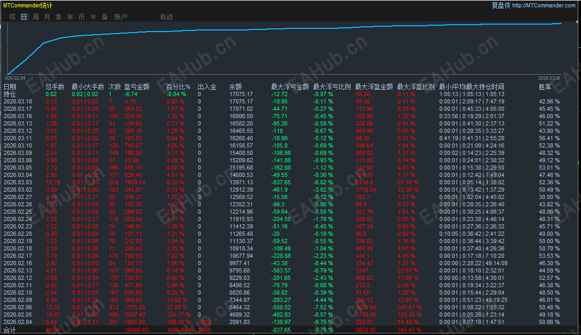
Task: Switch to the 月 monthly tab
Action: point(47,17)
